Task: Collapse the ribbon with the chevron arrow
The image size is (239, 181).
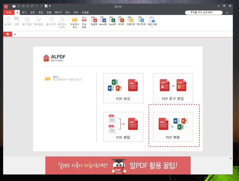Action: (x=227, y=13)
